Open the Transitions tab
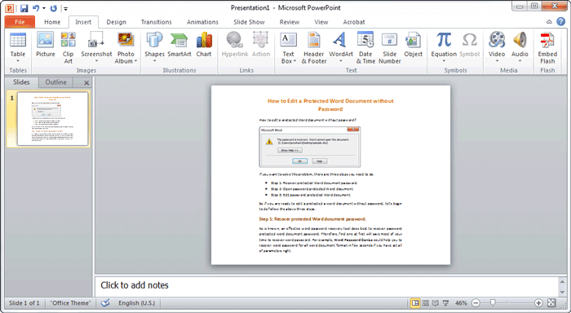Viewport: 571px width, 313px height. pyautogui.click(x=157, y=22)
